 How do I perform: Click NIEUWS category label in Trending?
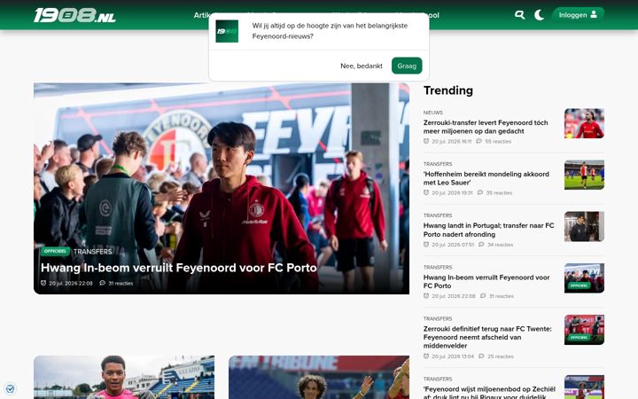point(433,113)
